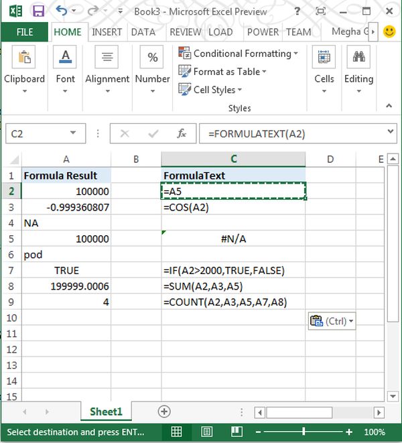The image size is (402, 443).
Task: Open the Clipboard paste icon group
Action: pyautogui.click(x=24, y=57)
